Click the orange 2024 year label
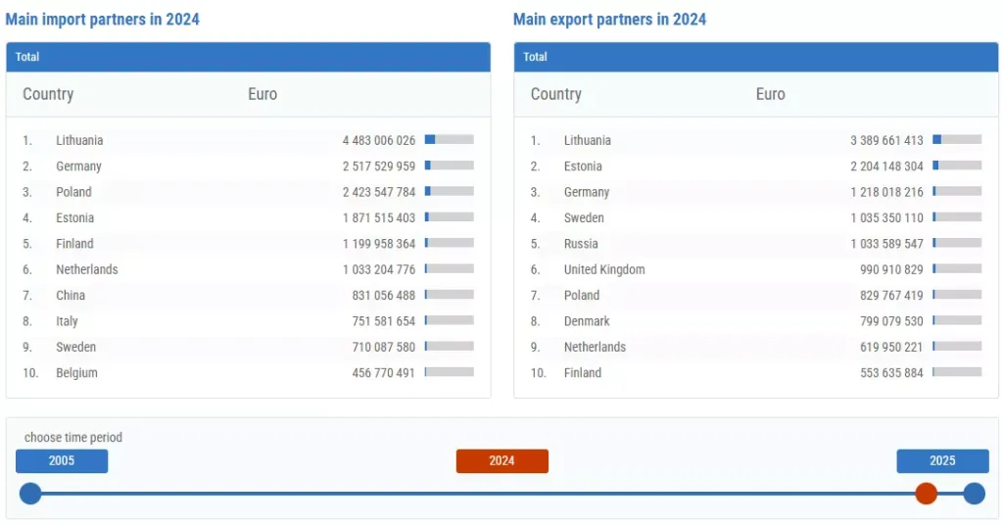The width and height of the screenshot is (1003, 524). click(x=501, y=461)
